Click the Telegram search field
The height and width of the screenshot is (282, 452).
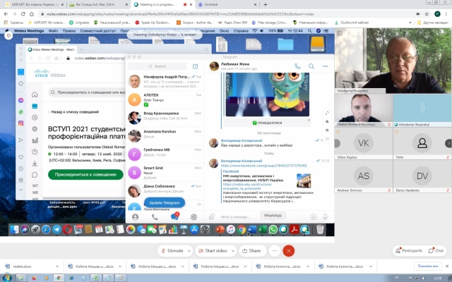(157, 66)
